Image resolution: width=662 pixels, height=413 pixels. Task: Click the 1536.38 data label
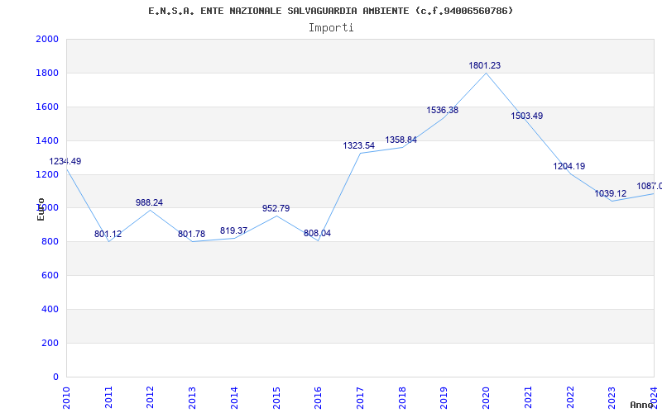(442, 111)
